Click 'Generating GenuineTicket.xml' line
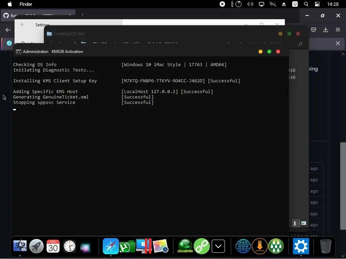This screenshot has height=259, width=346. [x=51, y=97]
